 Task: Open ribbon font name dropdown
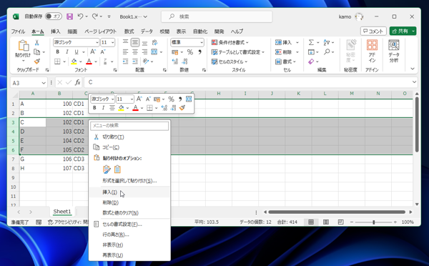pyautogui.click(x=97, y=43)
